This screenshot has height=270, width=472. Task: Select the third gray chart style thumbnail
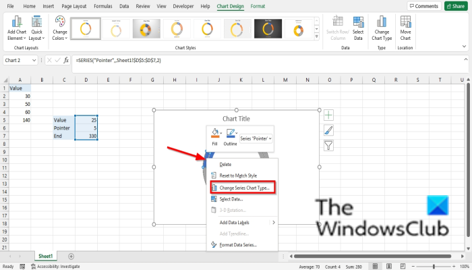pyautogui.click(x=146, y=28)
